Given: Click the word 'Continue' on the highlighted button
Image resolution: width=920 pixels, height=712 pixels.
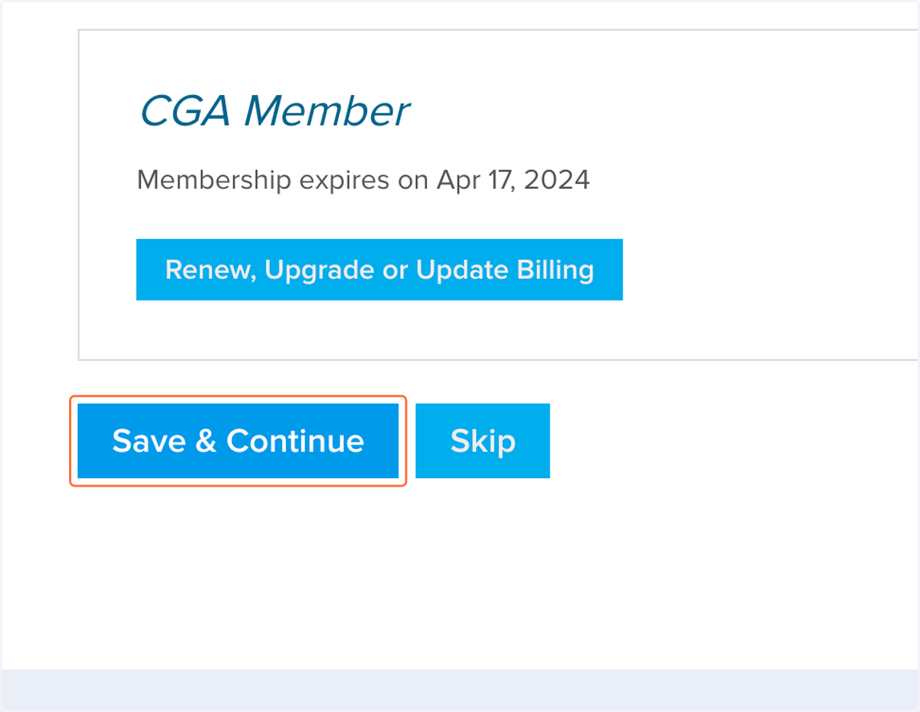Looking at the screenshot, I should click(295, 441).
